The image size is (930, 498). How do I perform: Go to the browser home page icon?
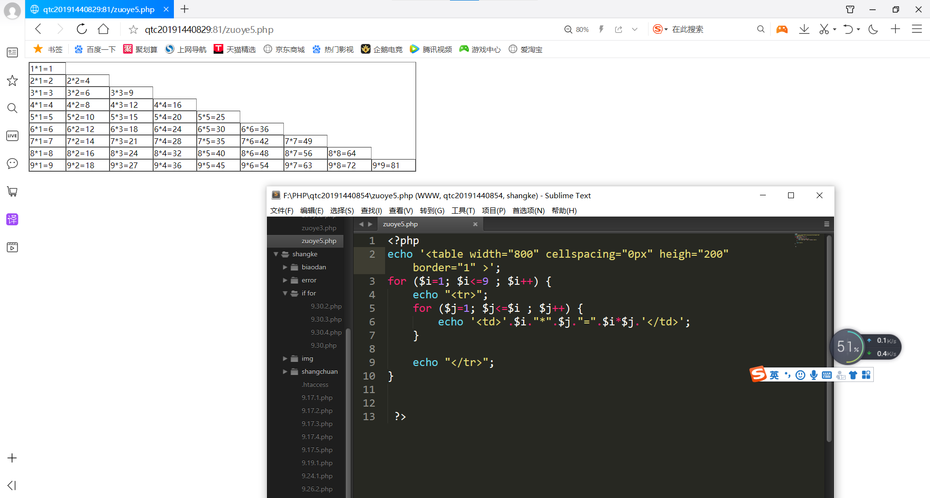point(103,29)
